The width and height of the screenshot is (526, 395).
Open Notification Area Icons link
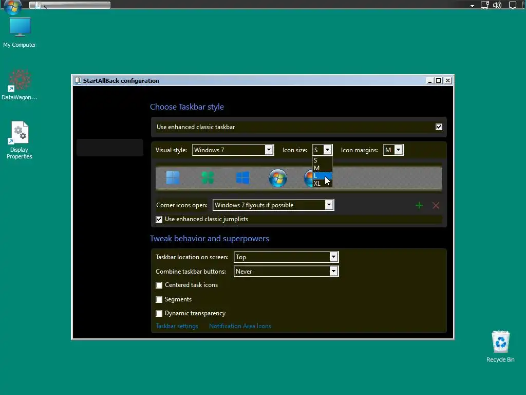click(x=240, y=326)
